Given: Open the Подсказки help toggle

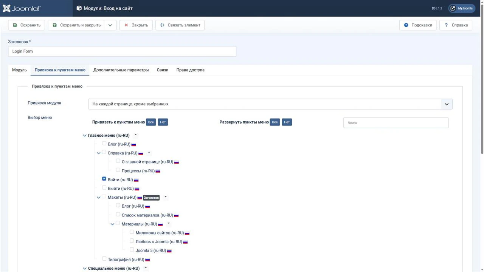Looking at the screenshot, I should [418, 25].
